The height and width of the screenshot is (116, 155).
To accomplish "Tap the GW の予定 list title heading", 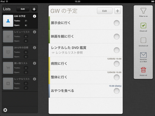I will [64, 11].
